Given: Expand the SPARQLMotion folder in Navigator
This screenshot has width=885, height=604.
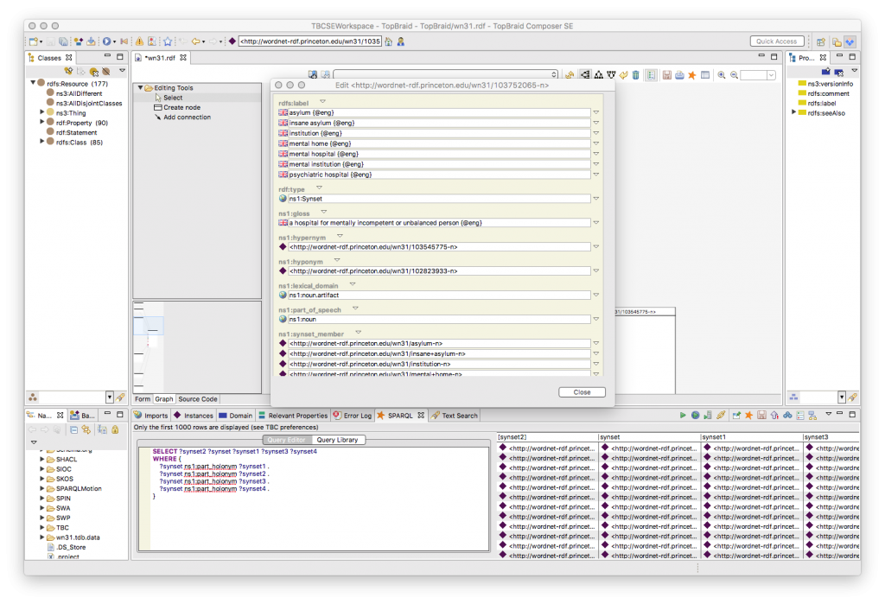Looking at the screenshot, I should pos(41,488).
